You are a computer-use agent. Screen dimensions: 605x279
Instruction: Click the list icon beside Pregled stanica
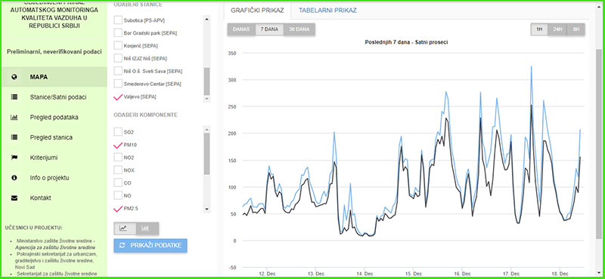(x=14, y=137)
